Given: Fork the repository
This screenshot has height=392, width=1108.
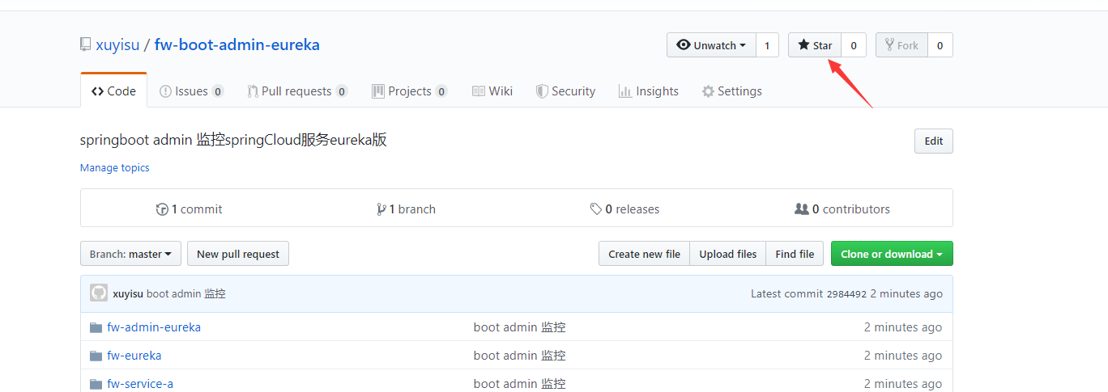Looking at the screenshot, I should (x=901, y=45).
